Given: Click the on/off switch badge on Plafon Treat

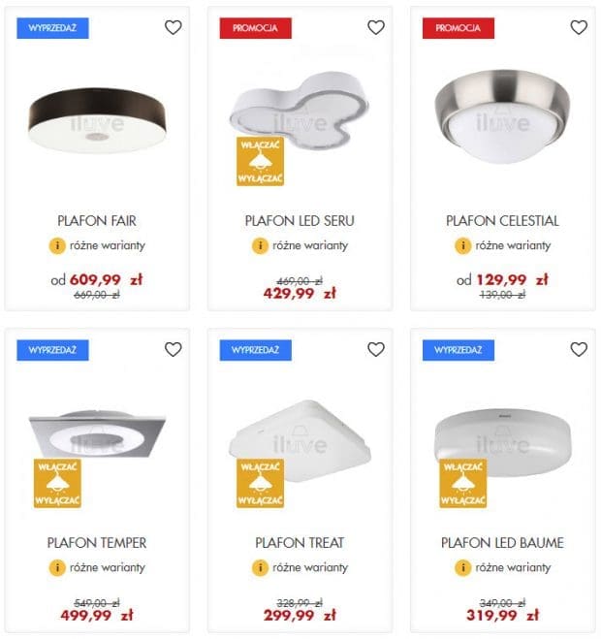Looking at the screenshot, I should tap(260, 483).
